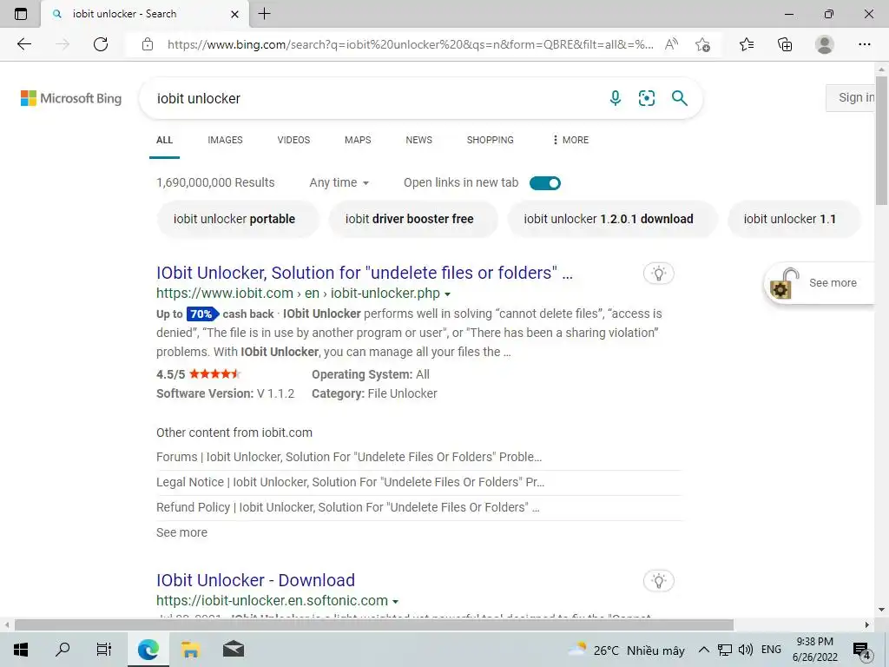Search using an image
Image resolution: width=889 pixels, height=667 pixels.
646,98
